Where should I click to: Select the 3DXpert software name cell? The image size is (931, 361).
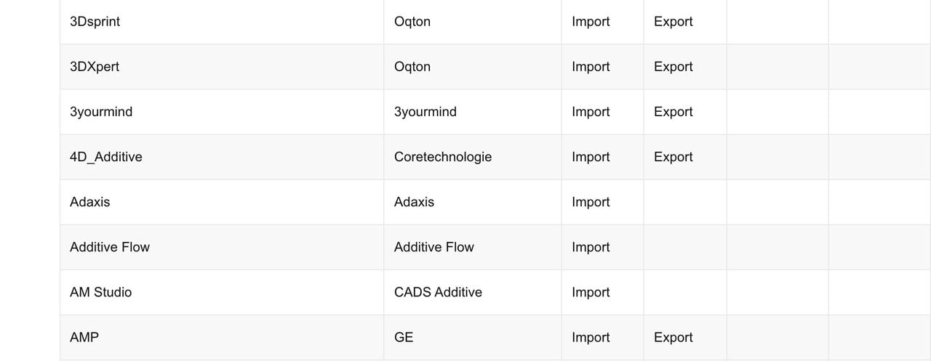coord(95,67)
